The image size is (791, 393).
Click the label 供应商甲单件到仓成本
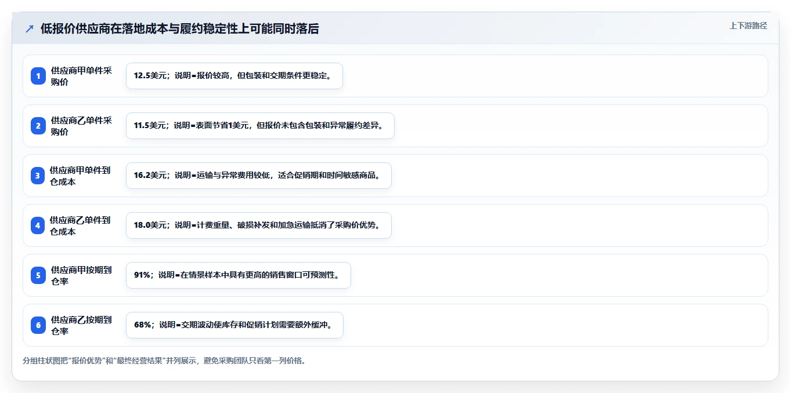coord(80,176)
